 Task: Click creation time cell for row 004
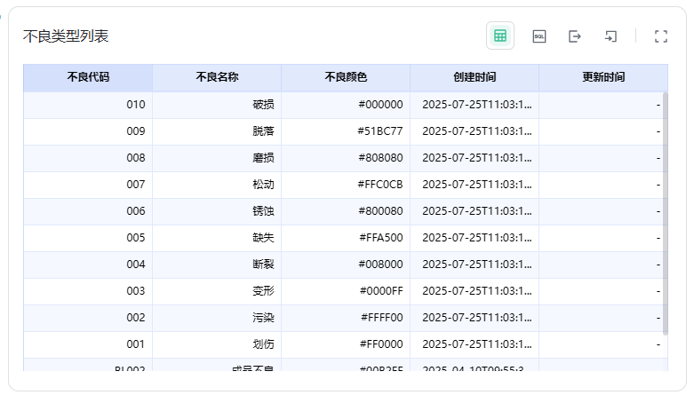coord(476,265)
